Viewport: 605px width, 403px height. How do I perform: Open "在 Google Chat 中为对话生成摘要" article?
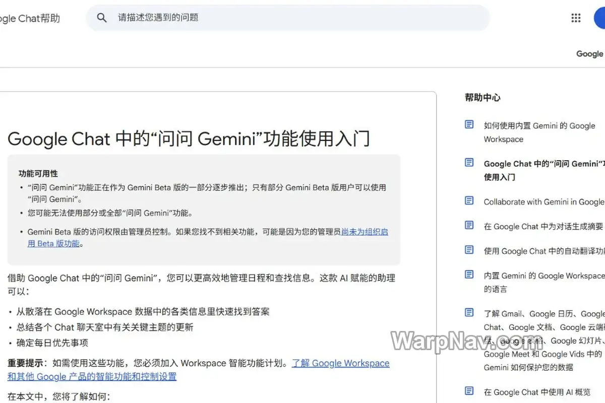pyautogui.click(x=543, y=227)
